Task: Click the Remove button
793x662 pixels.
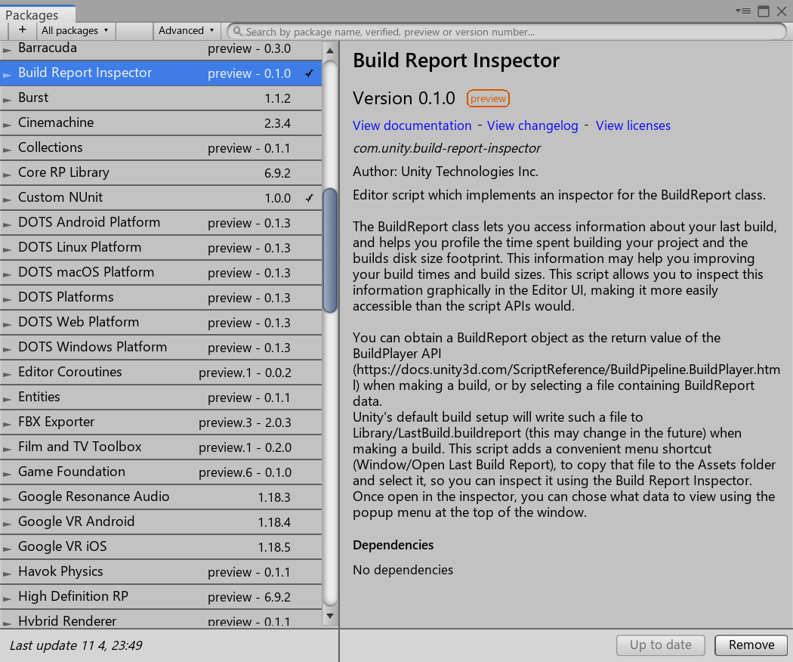Action: coord(751,645)
